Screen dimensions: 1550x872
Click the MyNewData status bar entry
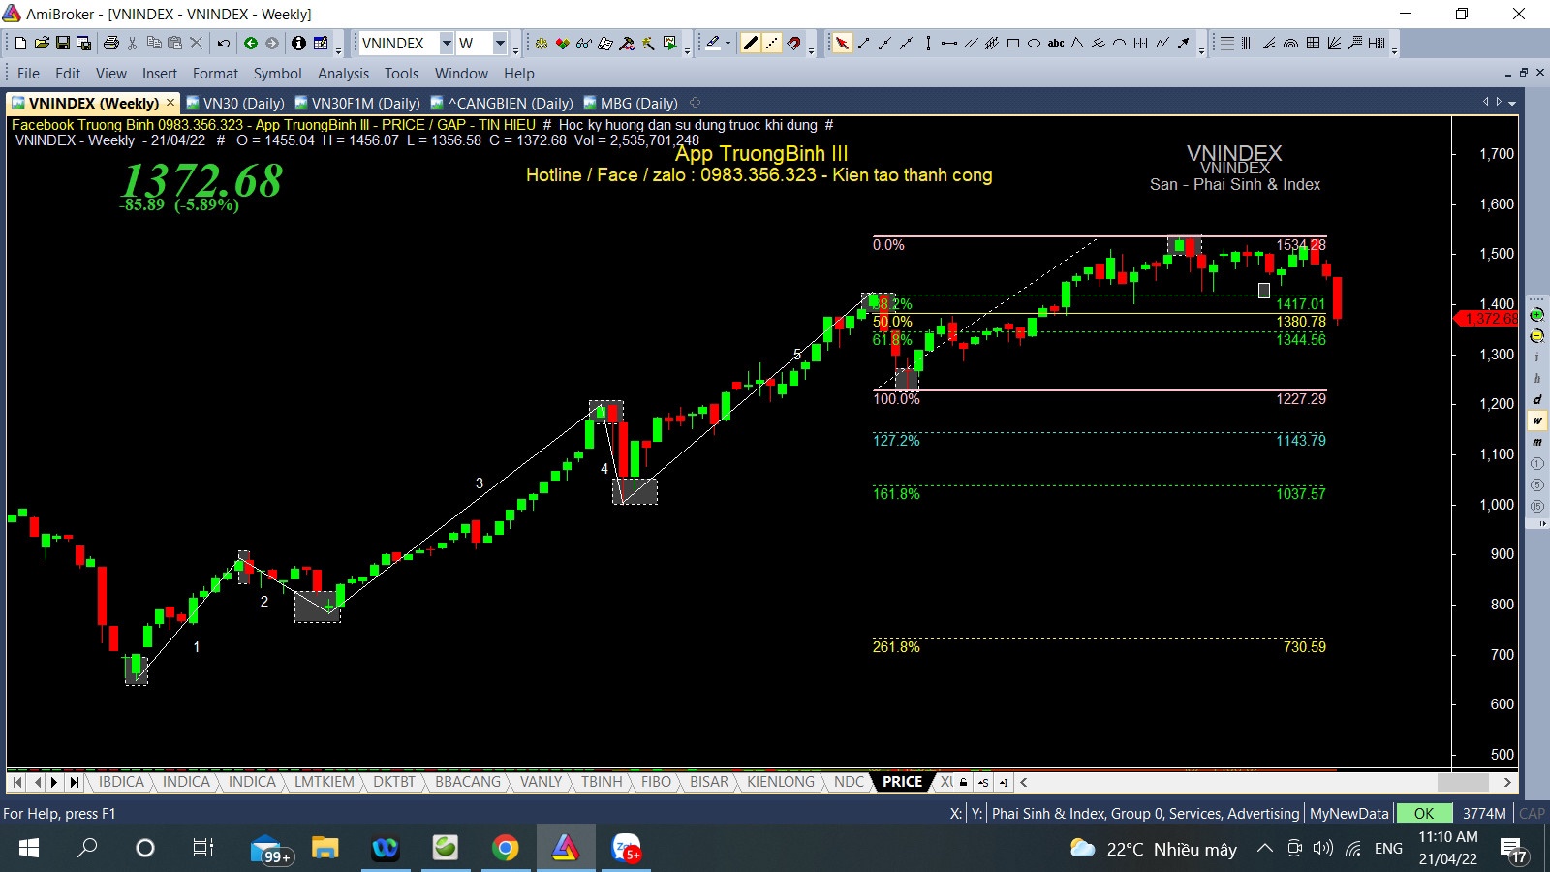(x=1348, y=813)
